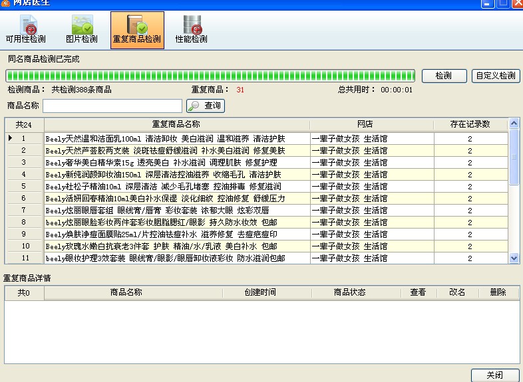Click the 查询 search button
Screen dimensions: 523x382
pos(206,106)
